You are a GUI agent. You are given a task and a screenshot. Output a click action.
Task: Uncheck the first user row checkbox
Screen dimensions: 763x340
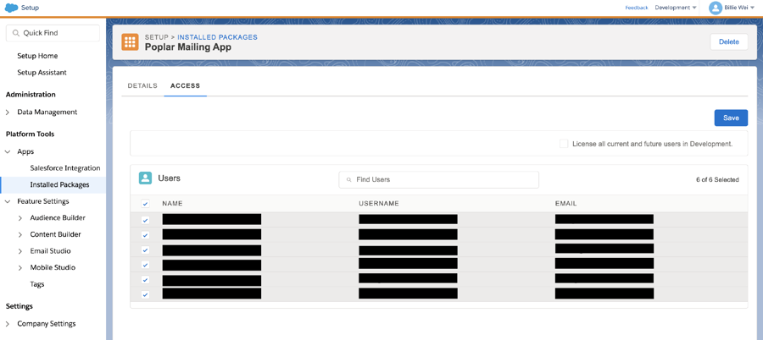click(x=145, y=220)
